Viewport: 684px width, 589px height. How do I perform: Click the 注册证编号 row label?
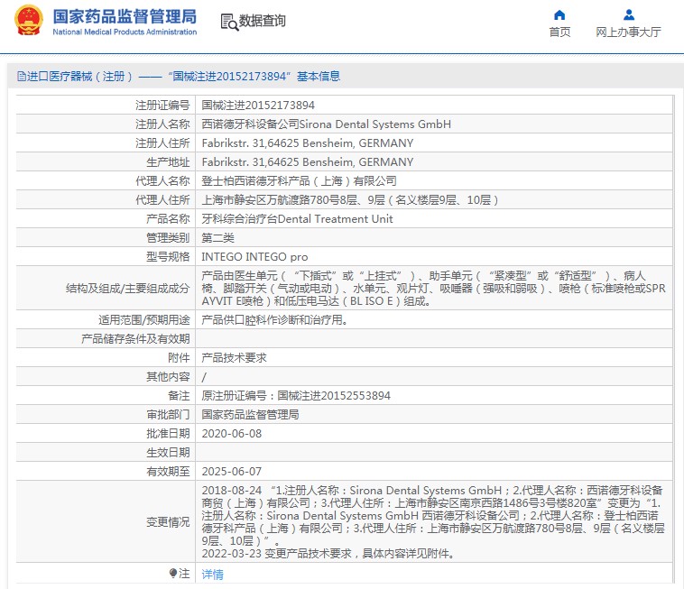coord(162,105)
